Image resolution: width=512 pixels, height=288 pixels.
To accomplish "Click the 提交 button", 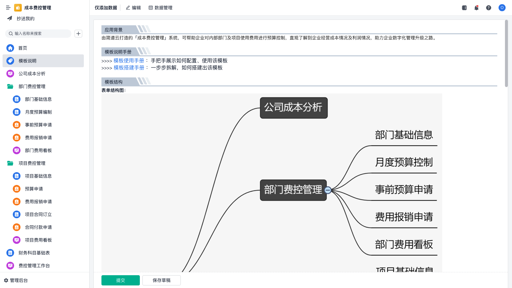I will tap(121, 280).
